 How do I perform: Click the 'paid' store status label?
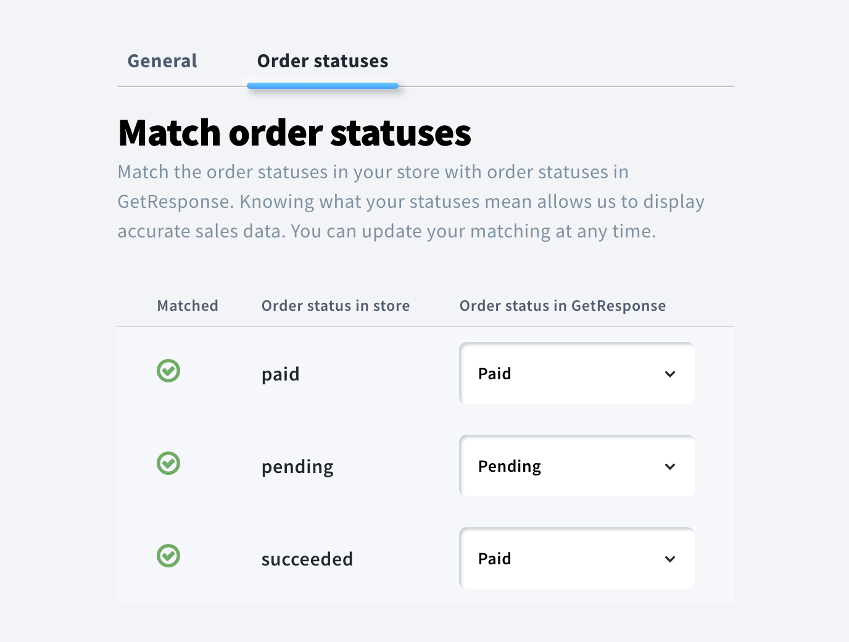281,374
